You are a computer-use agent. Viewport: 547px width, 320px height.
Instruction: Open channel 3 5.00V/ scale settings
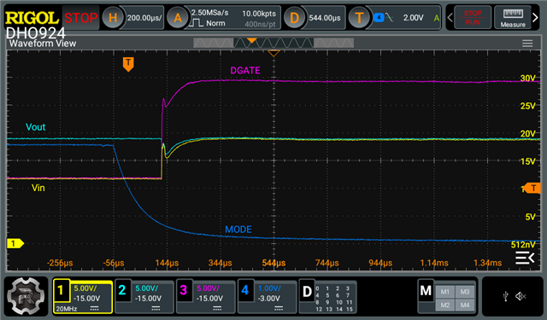point(214,294)
